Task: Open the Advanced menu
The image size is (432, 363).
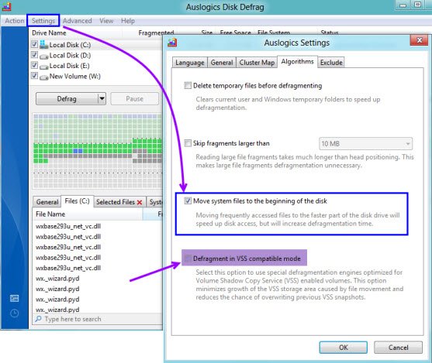Action: [77, 21]
